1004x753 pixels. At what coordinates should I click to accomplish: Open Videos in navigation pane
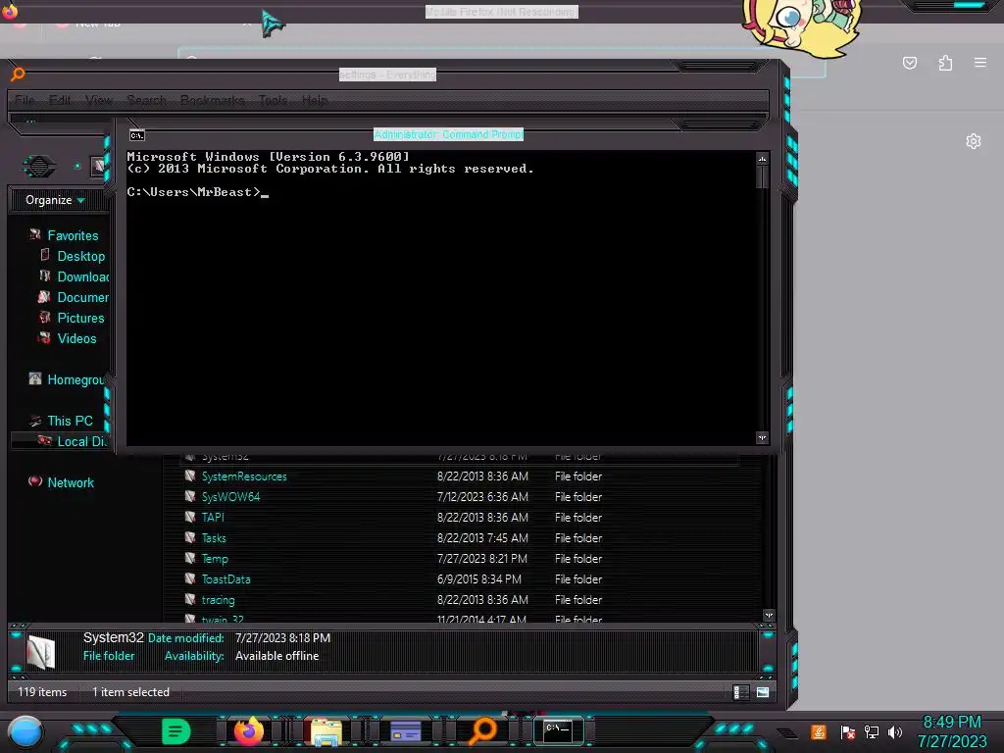click(76, 338)
